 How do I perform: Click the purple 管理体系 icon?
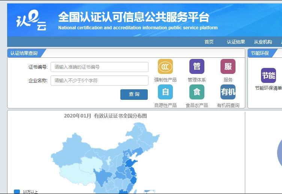[196, 66]
